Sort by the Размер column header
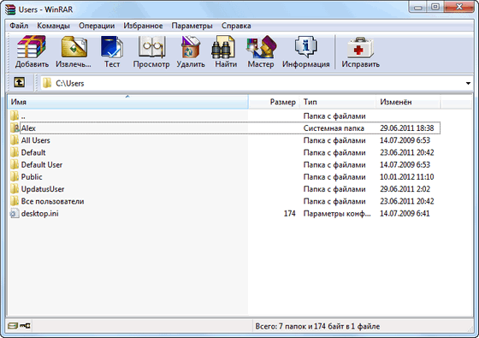479x338 pixels. click(274, 102)
